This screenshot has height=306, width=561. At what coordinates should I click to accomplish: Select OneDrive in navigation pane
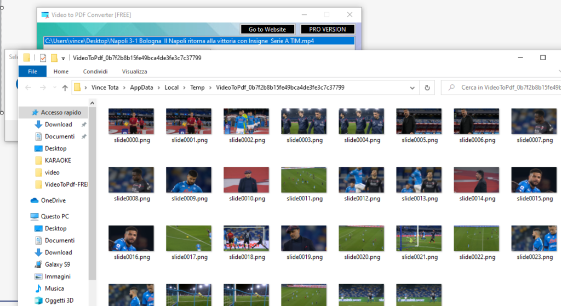53,200
